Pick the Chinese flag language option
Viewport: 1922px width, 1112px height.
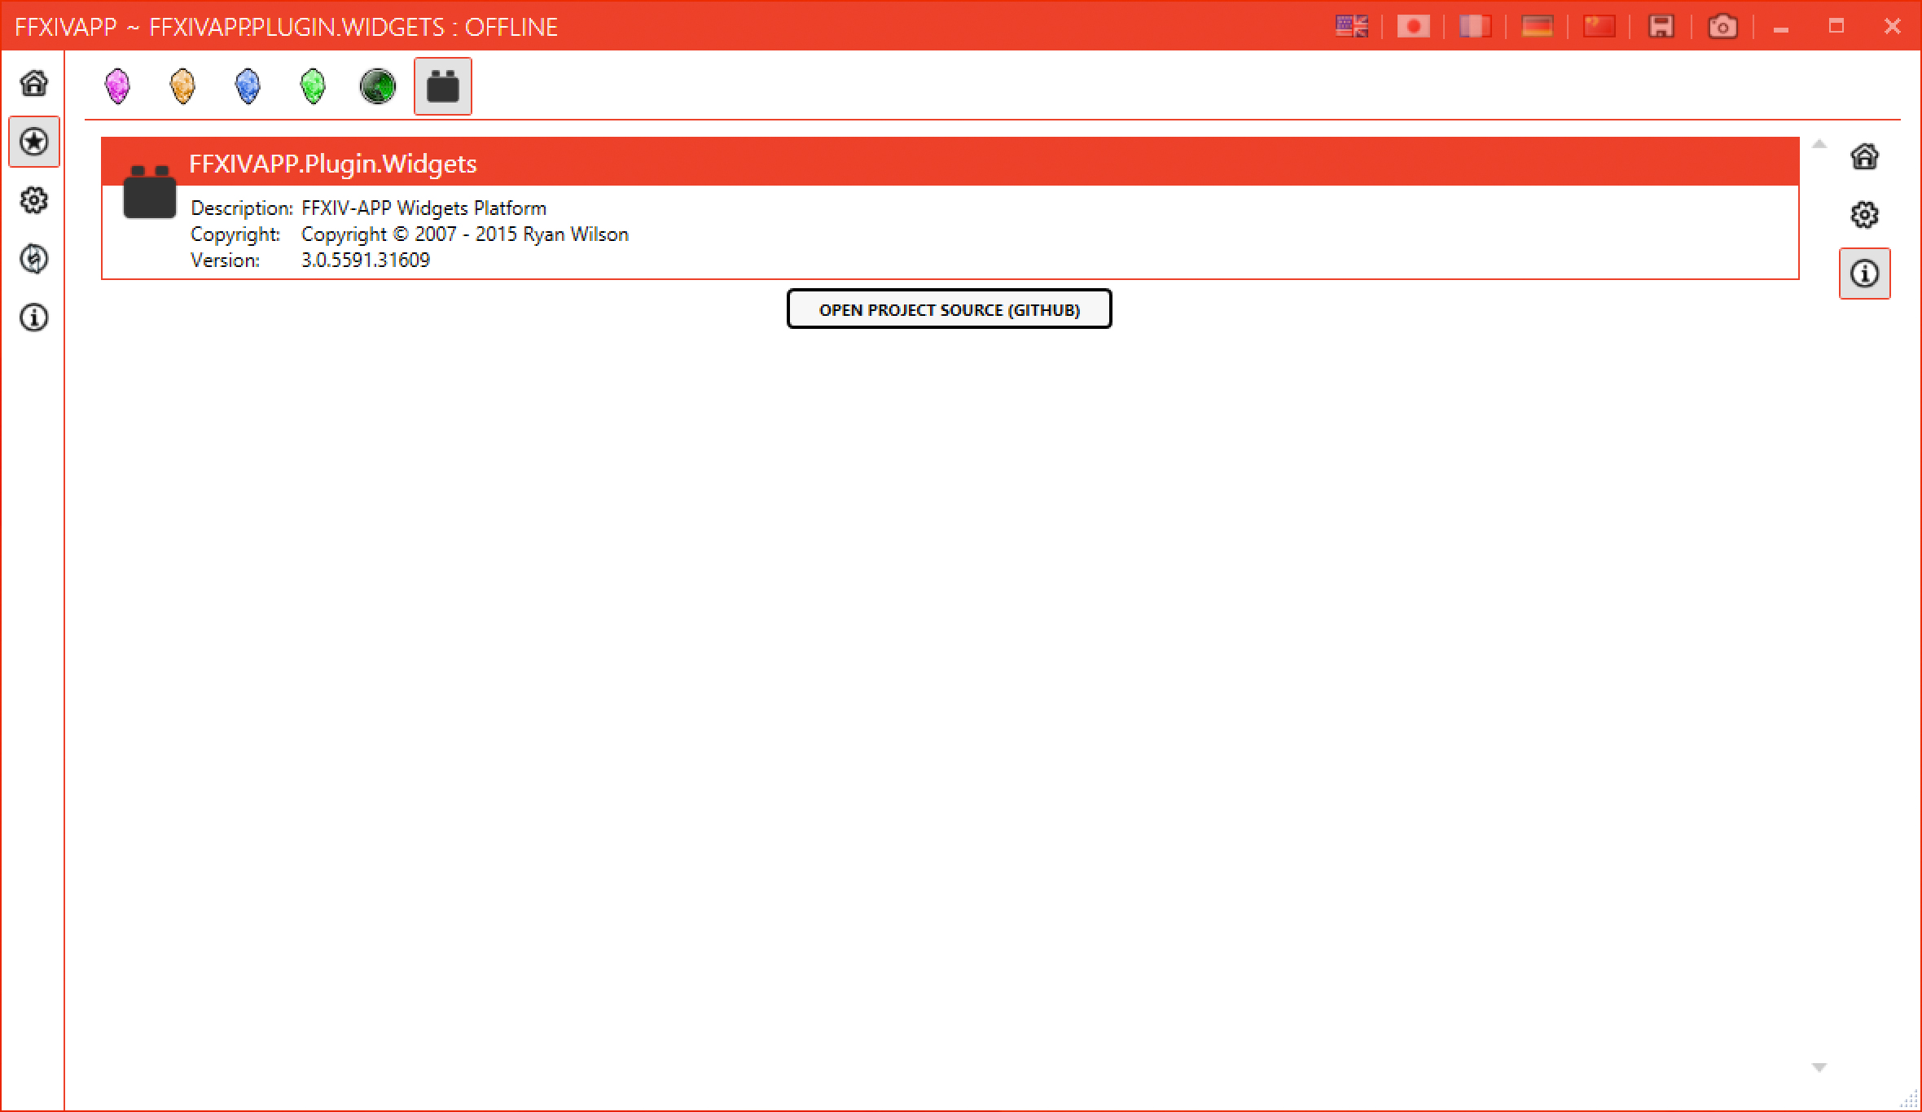coord(1599,27)
